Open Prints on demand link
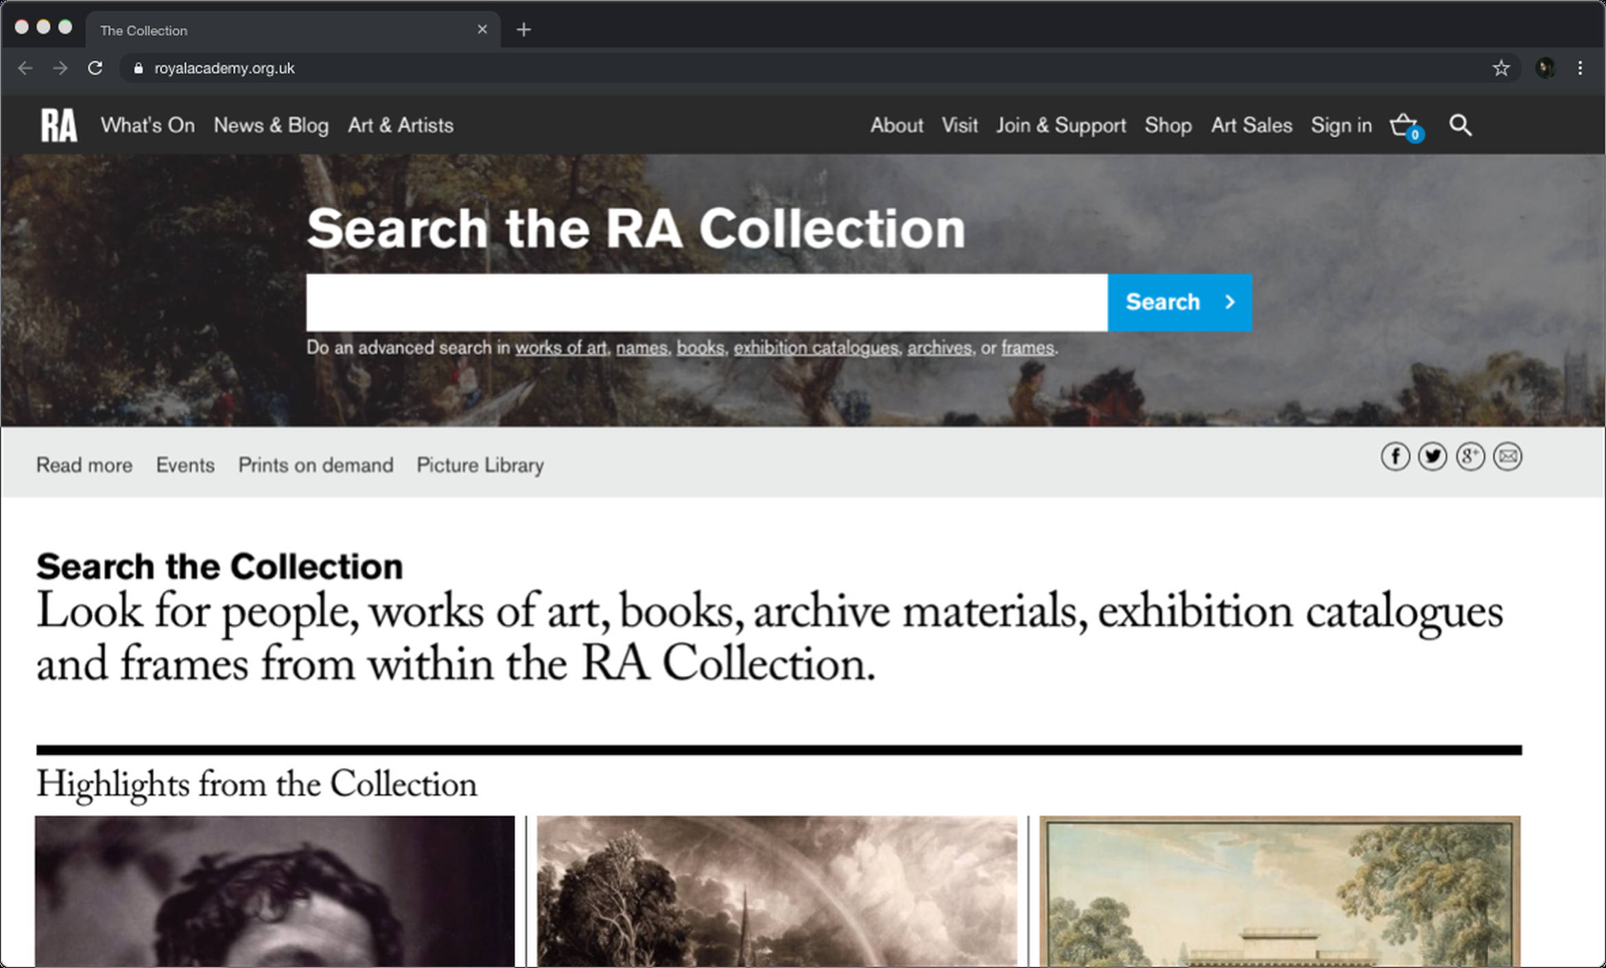Image resolution: width=1606 pixels, height=968 pixels. (316, 465)
